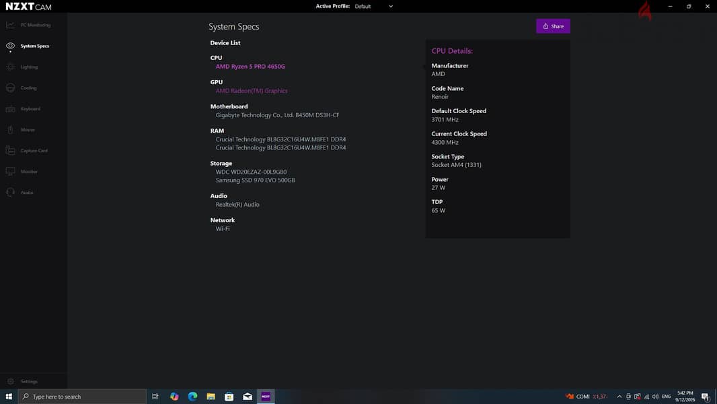Click the first Crucial BL8G32C16U4W RAM row
Image resolution: width=717 pixels, height=404 pixels.
click(280, 139)
